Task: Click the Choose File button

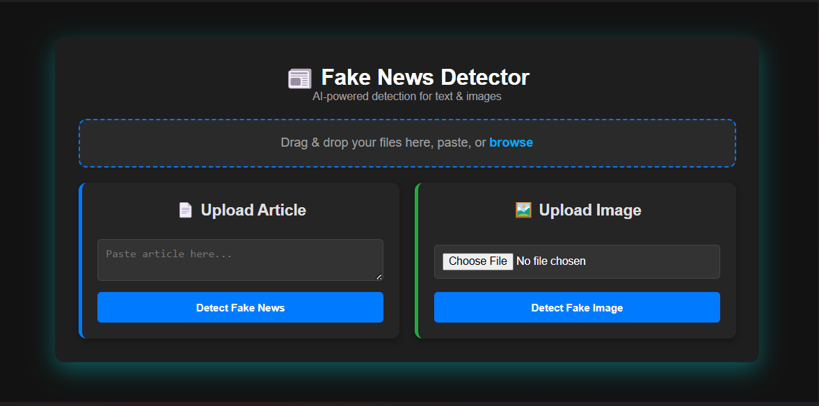Action: [478, 261]
